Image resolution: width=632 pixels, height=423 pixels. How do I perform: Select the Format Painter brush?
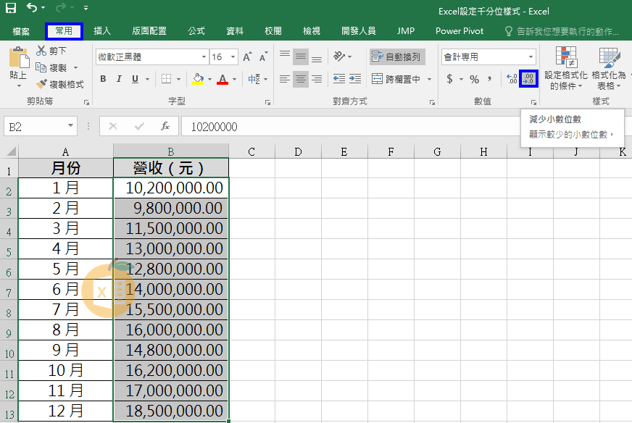click(41, 84)
